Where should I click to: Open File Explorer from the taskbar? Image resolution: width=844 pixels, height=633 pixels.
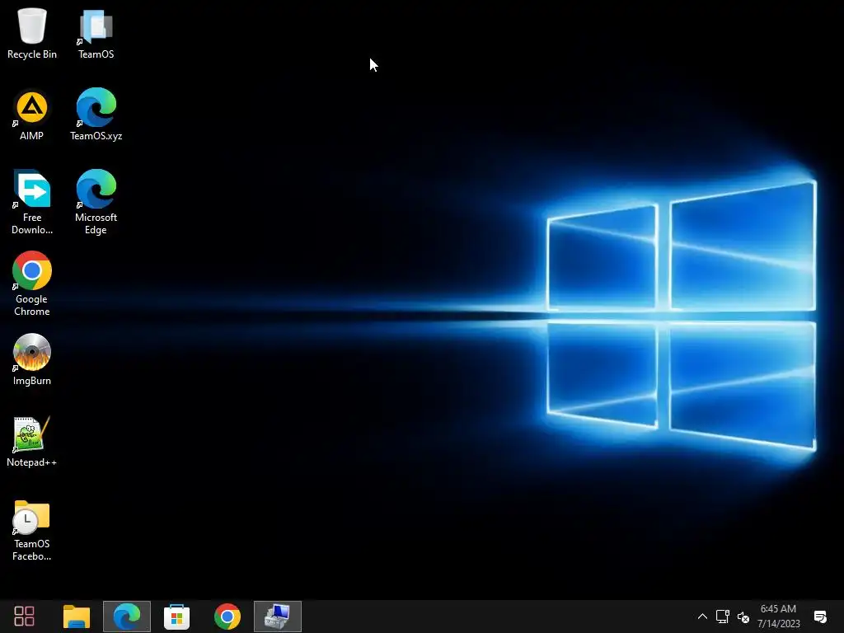(77, 617)
